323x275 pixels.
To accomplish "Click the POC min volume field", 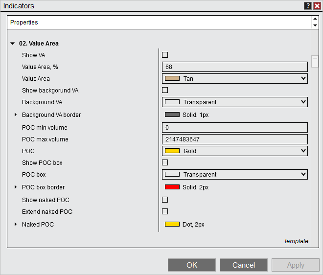I will [234, 127].
